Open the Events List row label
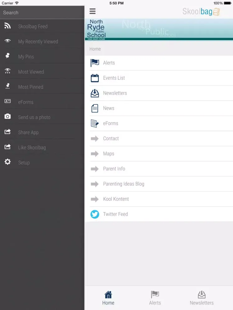 point(114,78)
